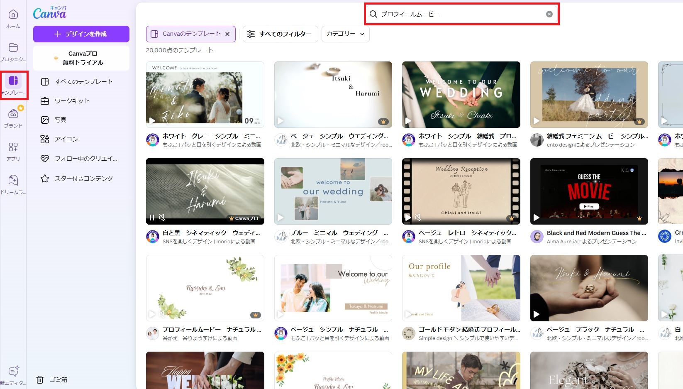Open the カテゴリー dropdown
Image resolution: width=683 pixels, height=389 pixels.
coord(345,34)
